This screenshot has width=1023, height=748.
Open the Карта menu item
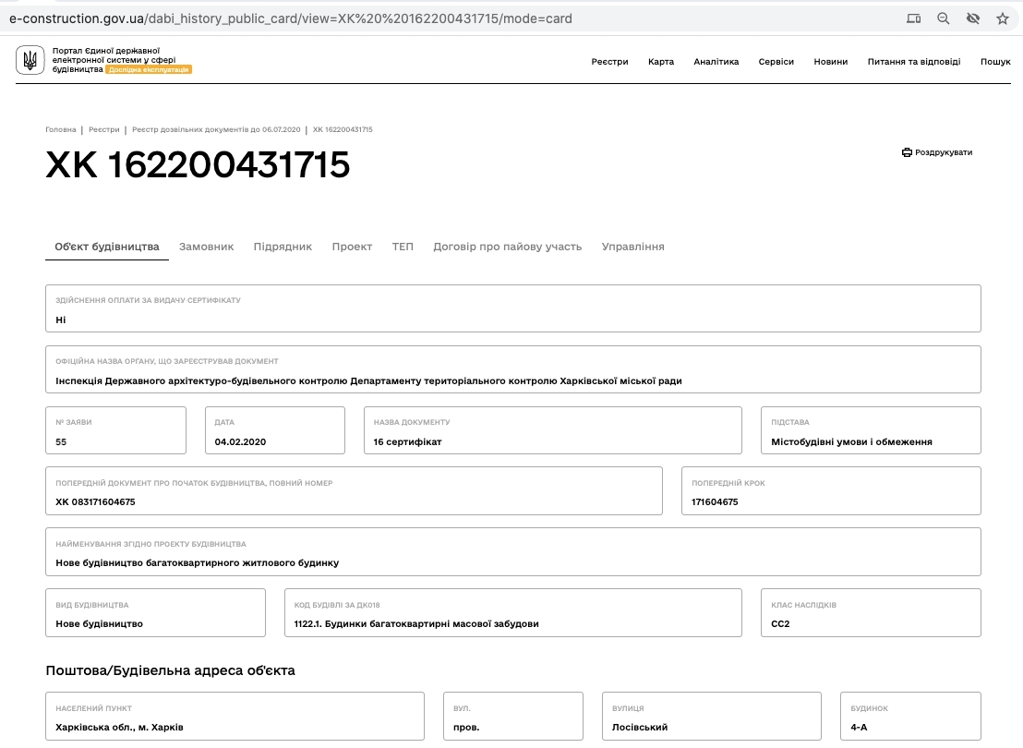[x=661, y=61]
